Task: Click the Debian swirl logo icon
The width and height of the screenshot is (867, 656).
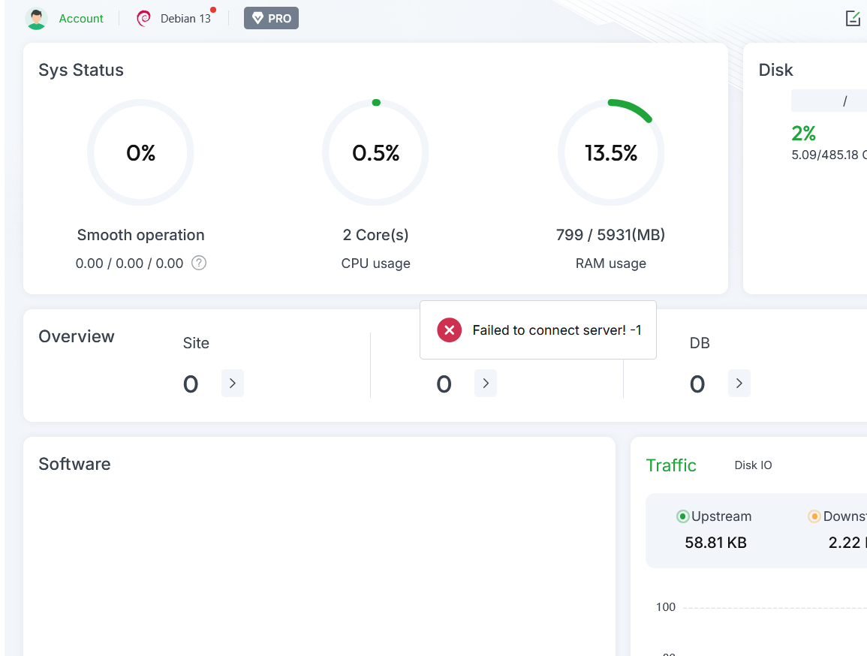Action: coord(144,19)
